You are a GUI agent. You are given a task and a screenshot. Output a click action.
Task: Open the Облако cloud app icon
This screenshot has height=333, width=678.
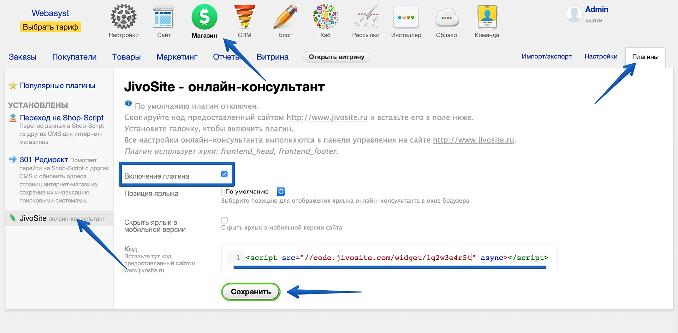pos(447,17)
